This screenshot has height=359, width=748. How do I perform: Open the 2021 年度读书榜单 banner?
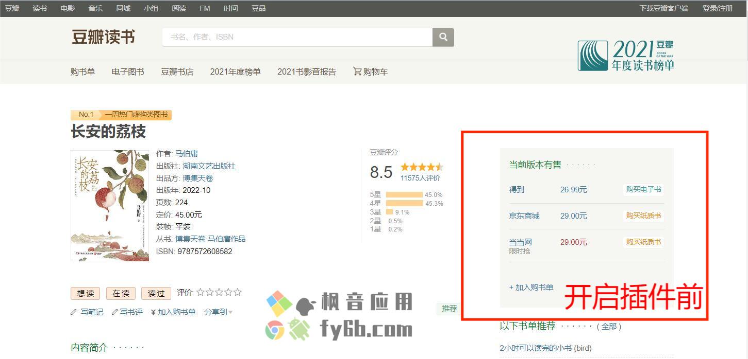[x=626, y=56]
